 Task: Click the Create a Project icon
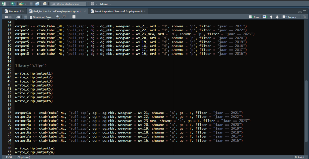pos(14,4)
